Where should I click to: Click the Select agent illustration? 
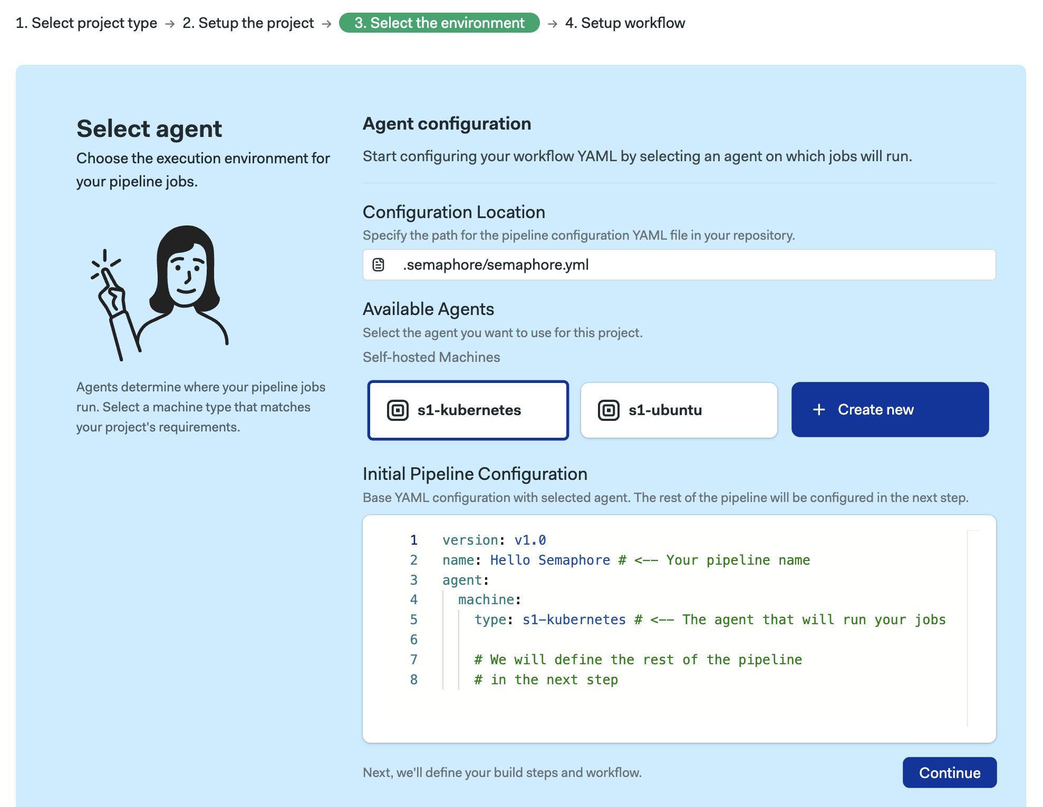[x=159, y=293]
